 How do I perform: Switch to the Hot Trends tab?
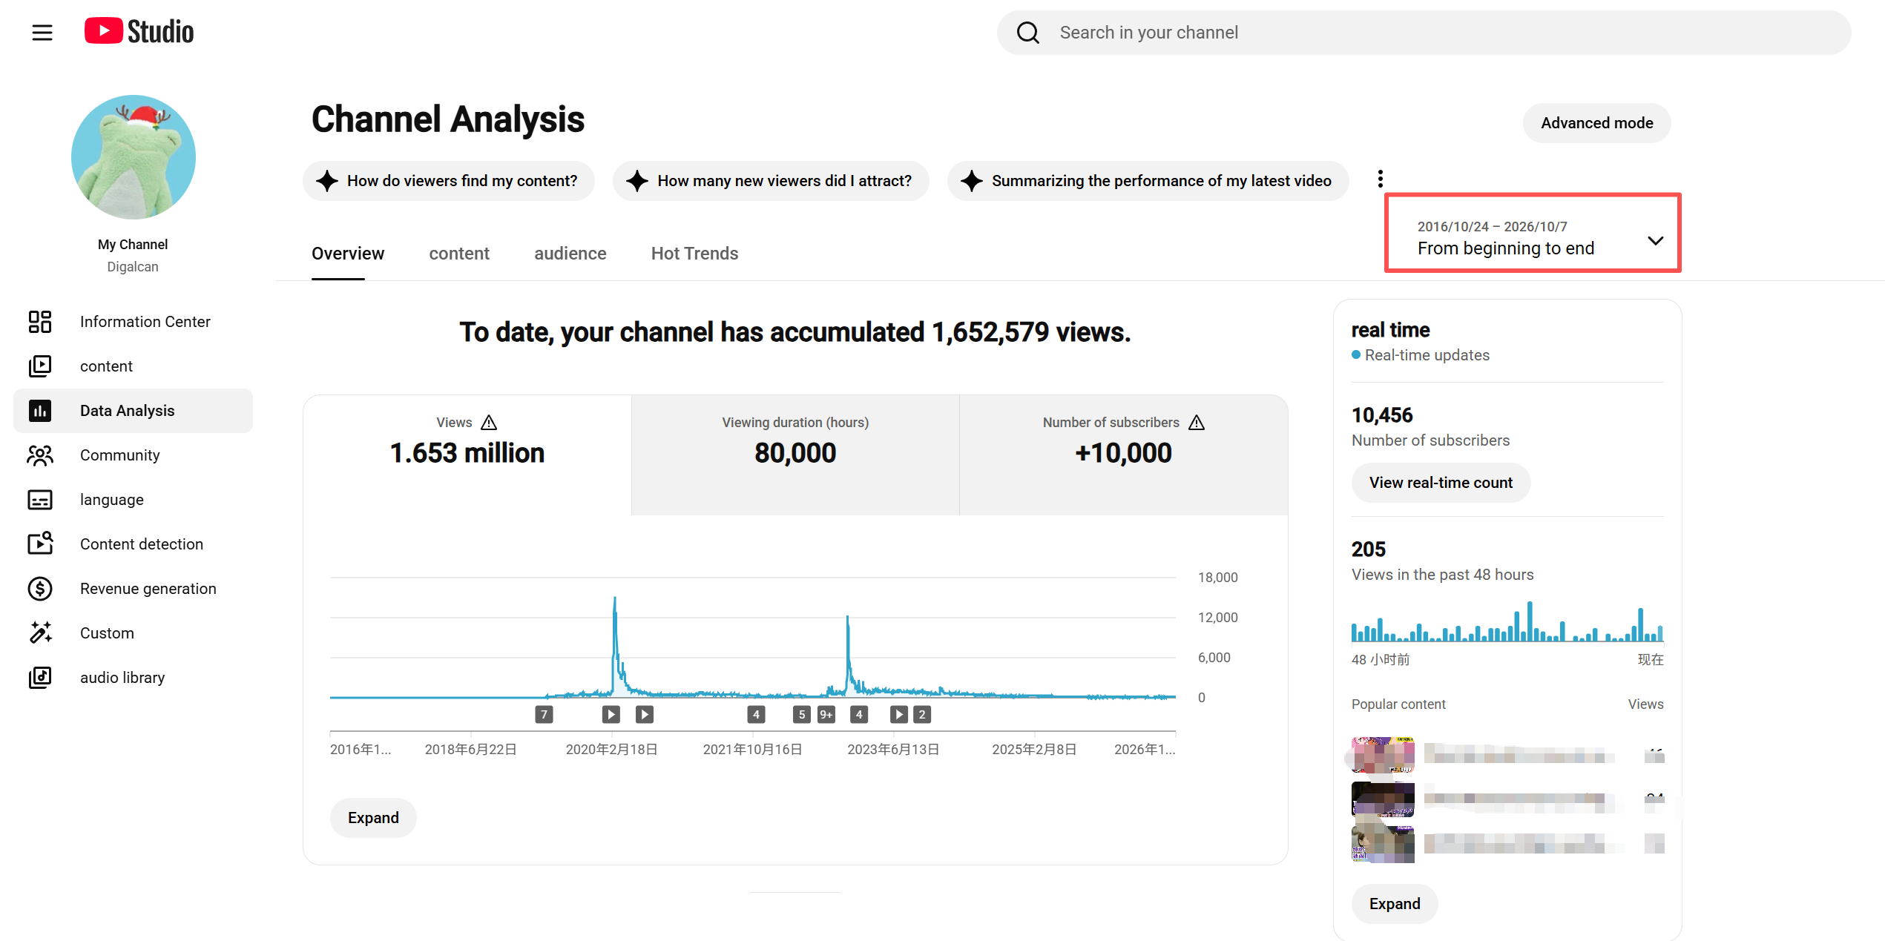coord(695,254)
